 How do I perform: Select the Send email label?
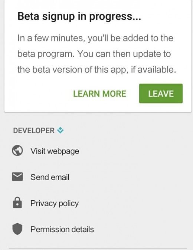[x=50, y=177]
